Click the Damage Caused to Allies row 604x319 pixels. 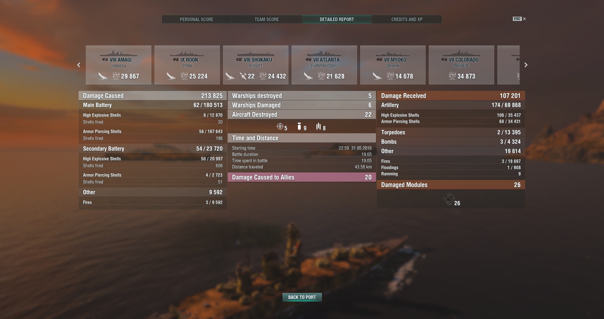(302, 177)
